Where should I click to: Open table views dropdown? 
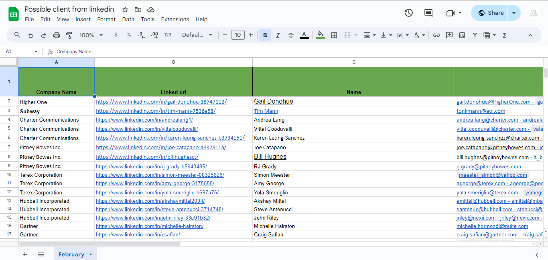490,35
